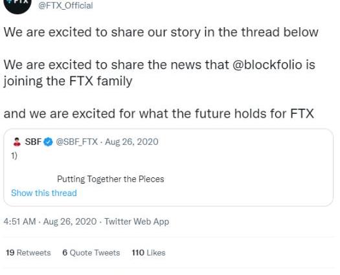The image size is (340, 275).
Task: View the 19 Retweets list
Action: (28, 253)
